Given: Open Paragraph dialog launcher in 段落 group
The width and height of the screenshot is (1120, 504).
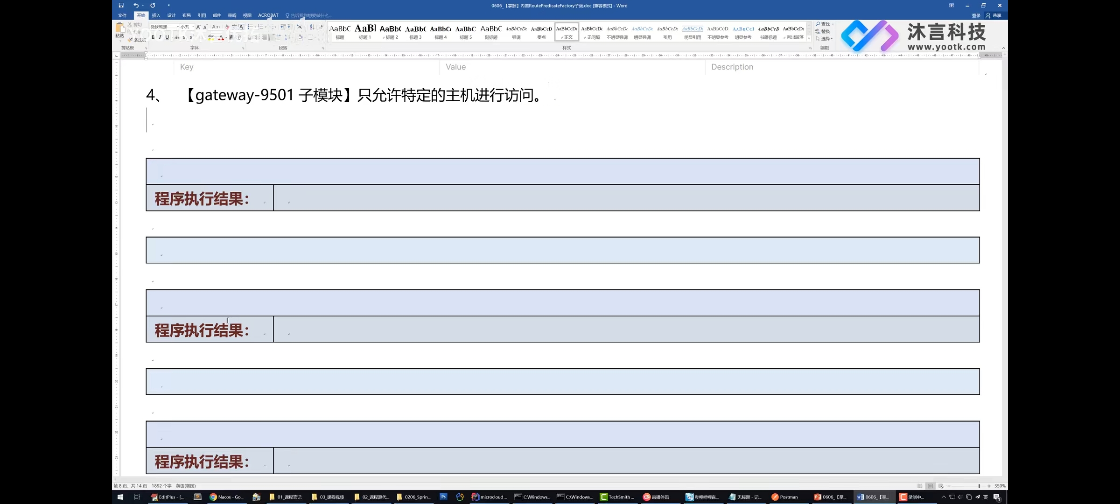Looking at the screenshot, I should pos(323,48).
